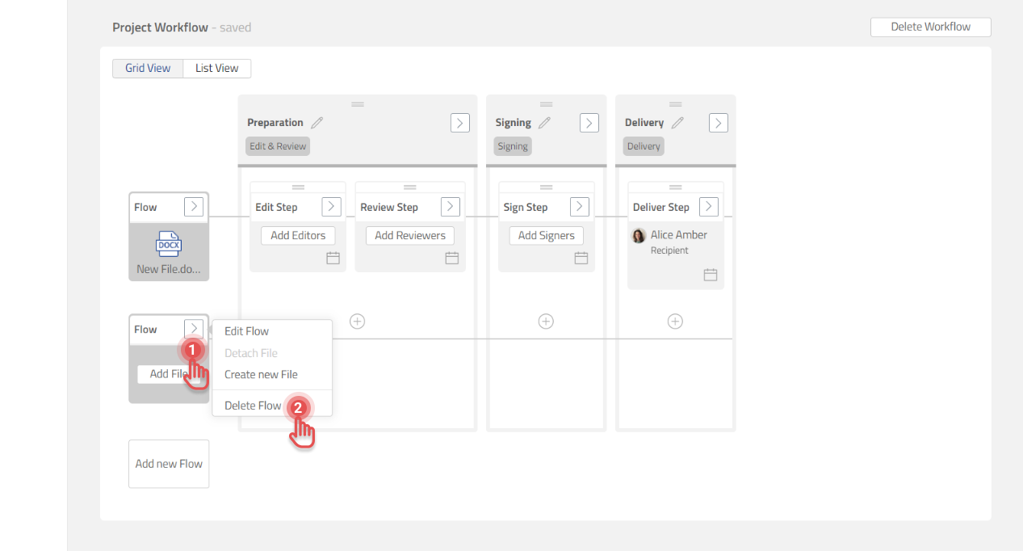Click the calendar icon in Sign Step
This screenshot has height=551, width=1023.
click(x=581, y=258)
